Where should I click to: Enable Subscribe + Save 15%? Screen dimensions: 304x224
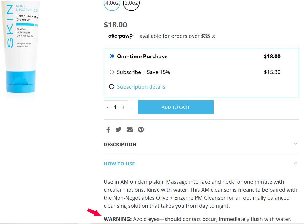112,72
